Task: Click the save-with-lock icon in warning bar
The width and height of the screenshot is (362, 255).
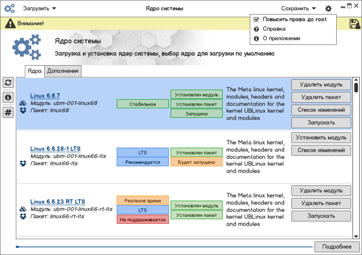Action: [355, 24]
